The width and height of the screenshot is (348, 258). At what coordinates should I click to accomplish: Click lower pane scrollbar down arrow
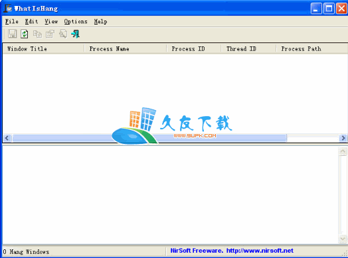343,239
